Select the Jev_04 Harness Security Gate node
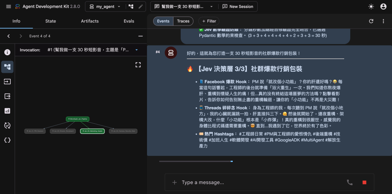The width and height of the screenshot is (392, 194). click(x=123, y=131)
